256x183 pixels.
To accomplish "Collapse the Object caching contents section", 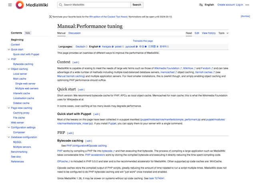I will [8, 69].
